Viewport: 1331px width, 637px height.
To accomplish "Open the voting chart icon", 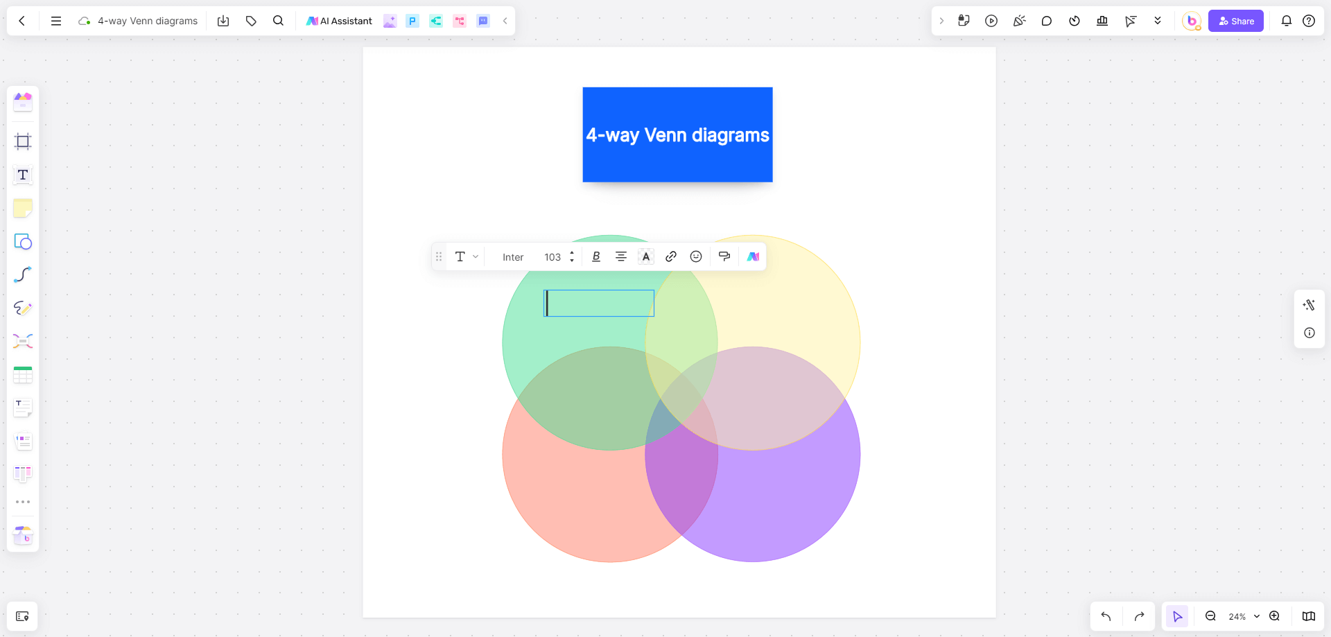I will tap(1102, 21).
